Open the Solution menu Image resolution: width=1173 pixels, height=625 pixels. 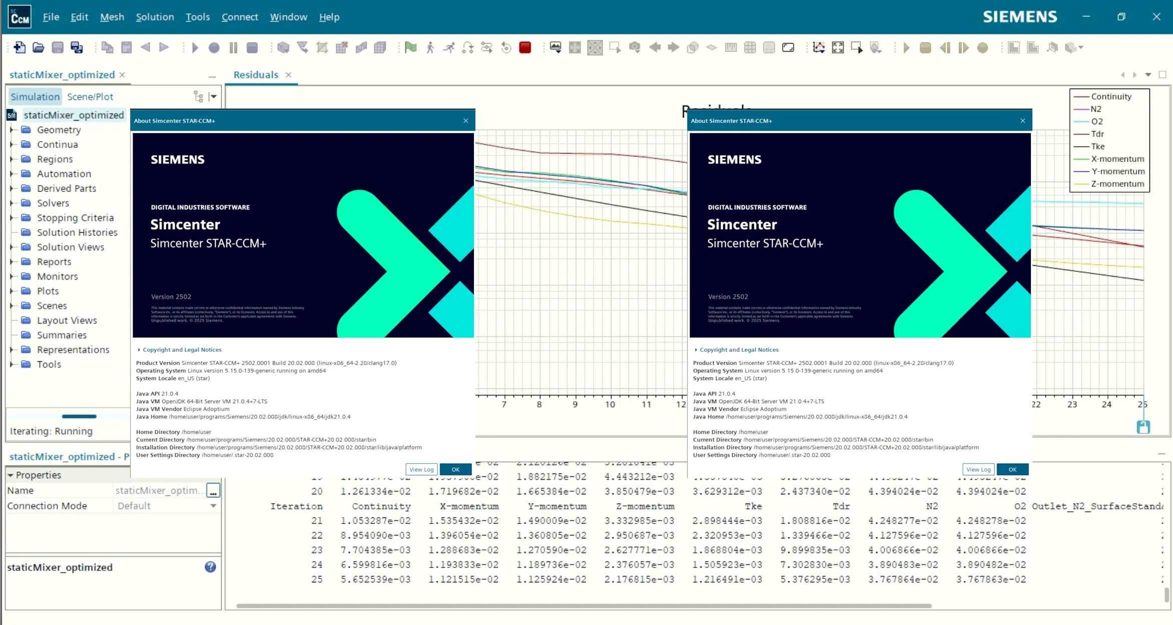(155, 17)
